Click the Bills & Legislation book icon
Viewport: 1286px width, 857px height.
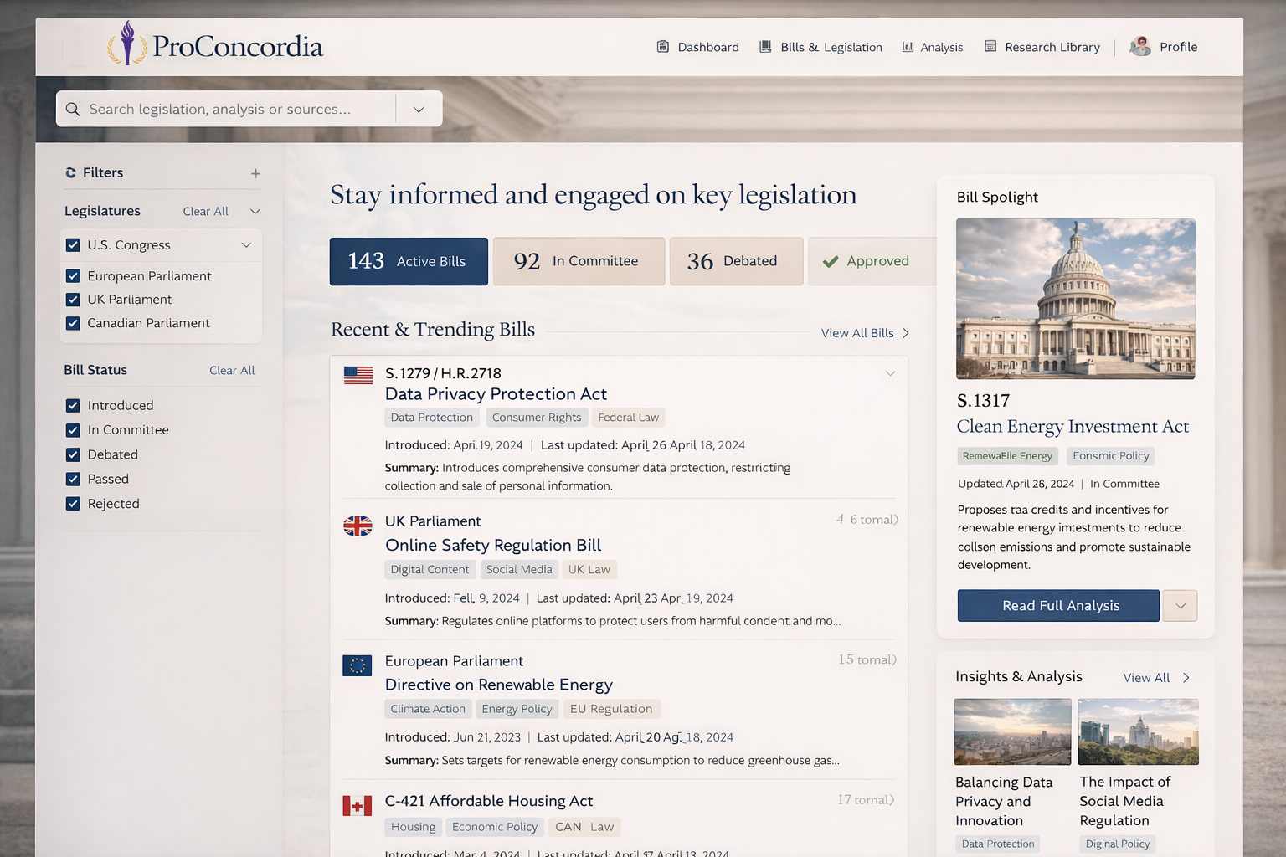pos(764,47)
